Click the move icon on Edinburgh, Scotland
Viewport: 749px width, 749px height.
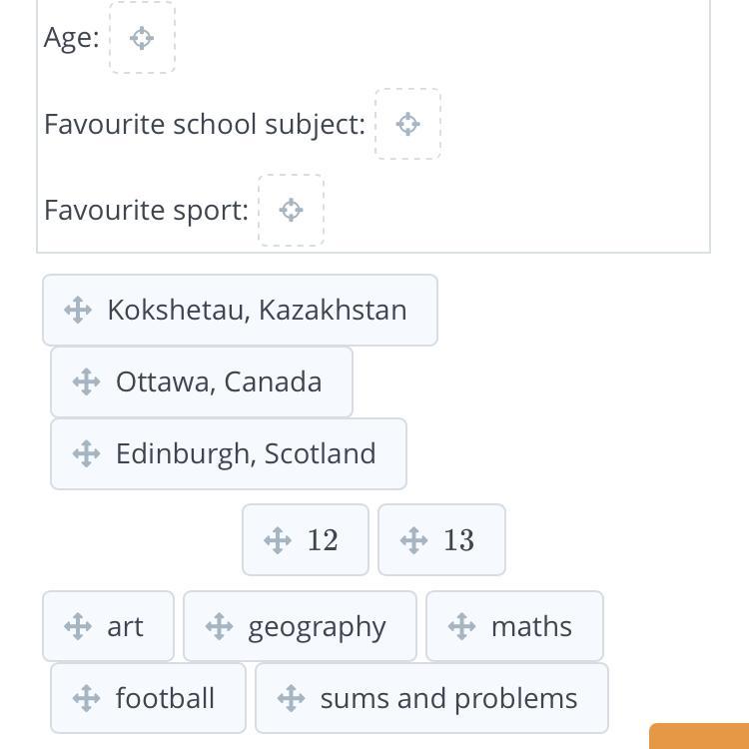pos(86,453)
